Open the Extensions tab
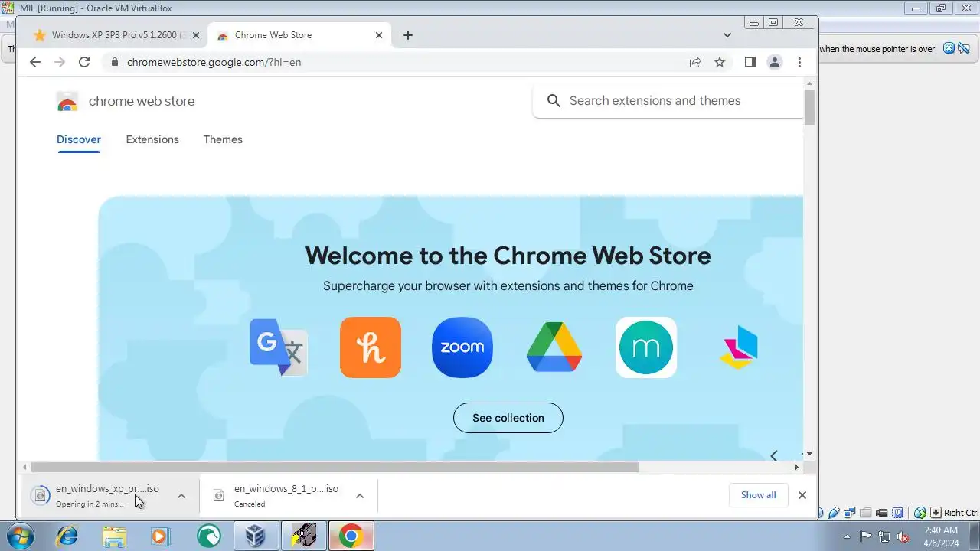The image size is (980, 551). point(152,139)
